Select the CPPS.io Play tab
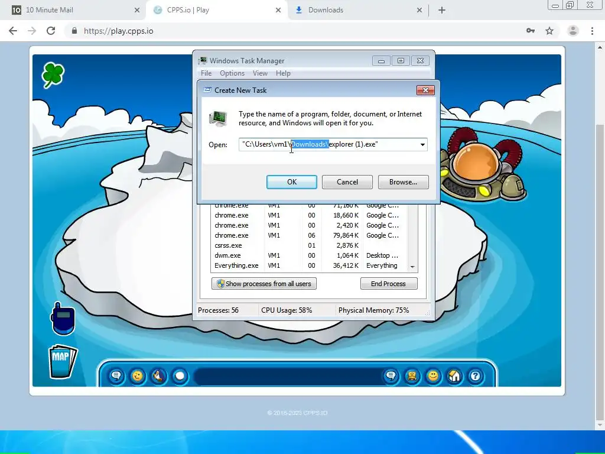The image size is (605, 454). coord(217,10)
